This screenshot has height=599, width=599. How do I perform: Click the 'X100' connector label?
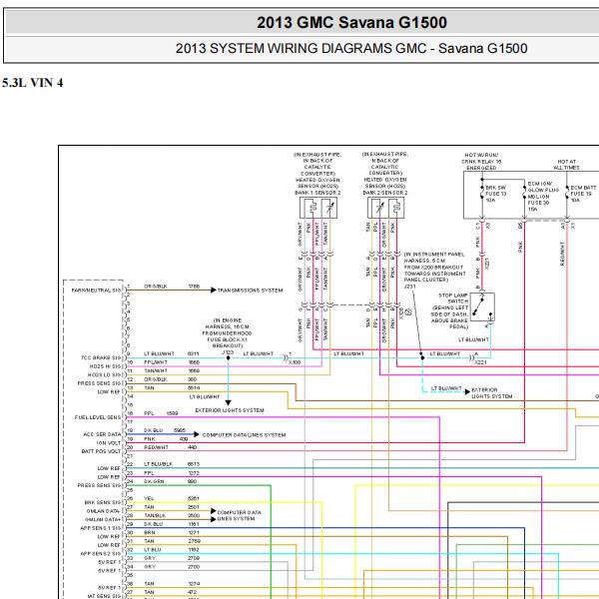(295, 362)
